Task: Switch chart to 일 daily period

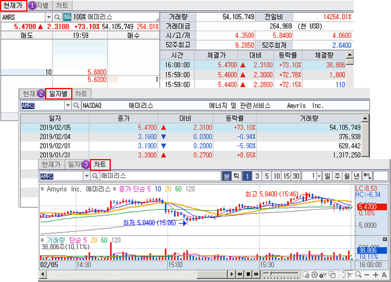Action: point(327,176)
